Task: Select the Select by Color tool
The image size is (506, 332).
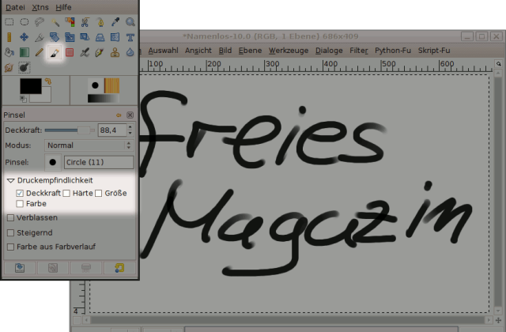Action: (x=70, y=22)
